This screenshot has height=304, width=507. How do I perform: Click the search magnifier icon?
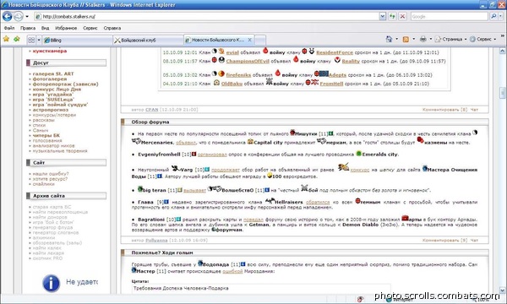click(x=493, y=16)
